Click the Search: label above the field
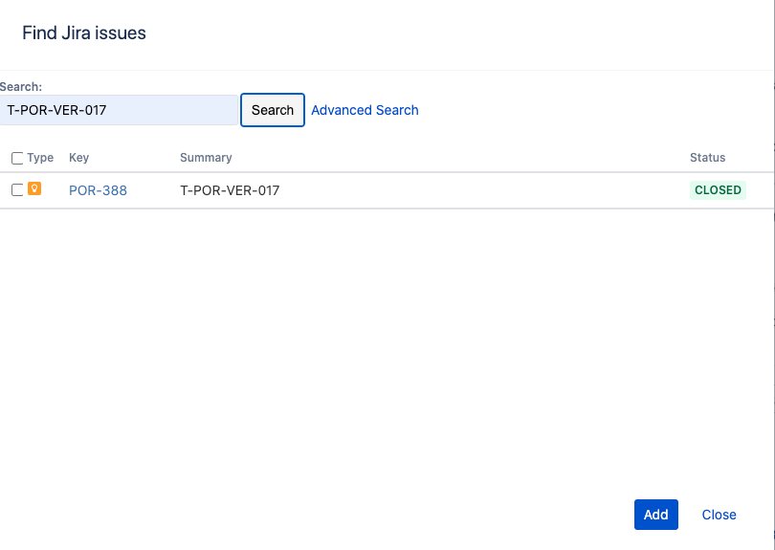Screen dimensions: 775x550 [x=21, y=87]
